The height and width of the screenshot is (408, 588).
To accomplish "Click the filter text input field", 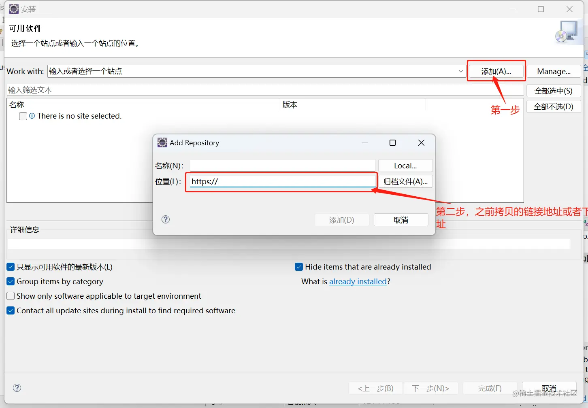I will 265,90.
